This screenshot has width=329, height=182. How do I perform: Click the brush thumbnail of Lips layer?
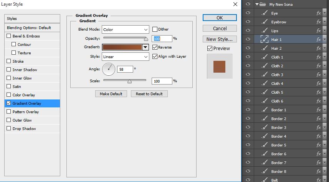pos(264,31)
